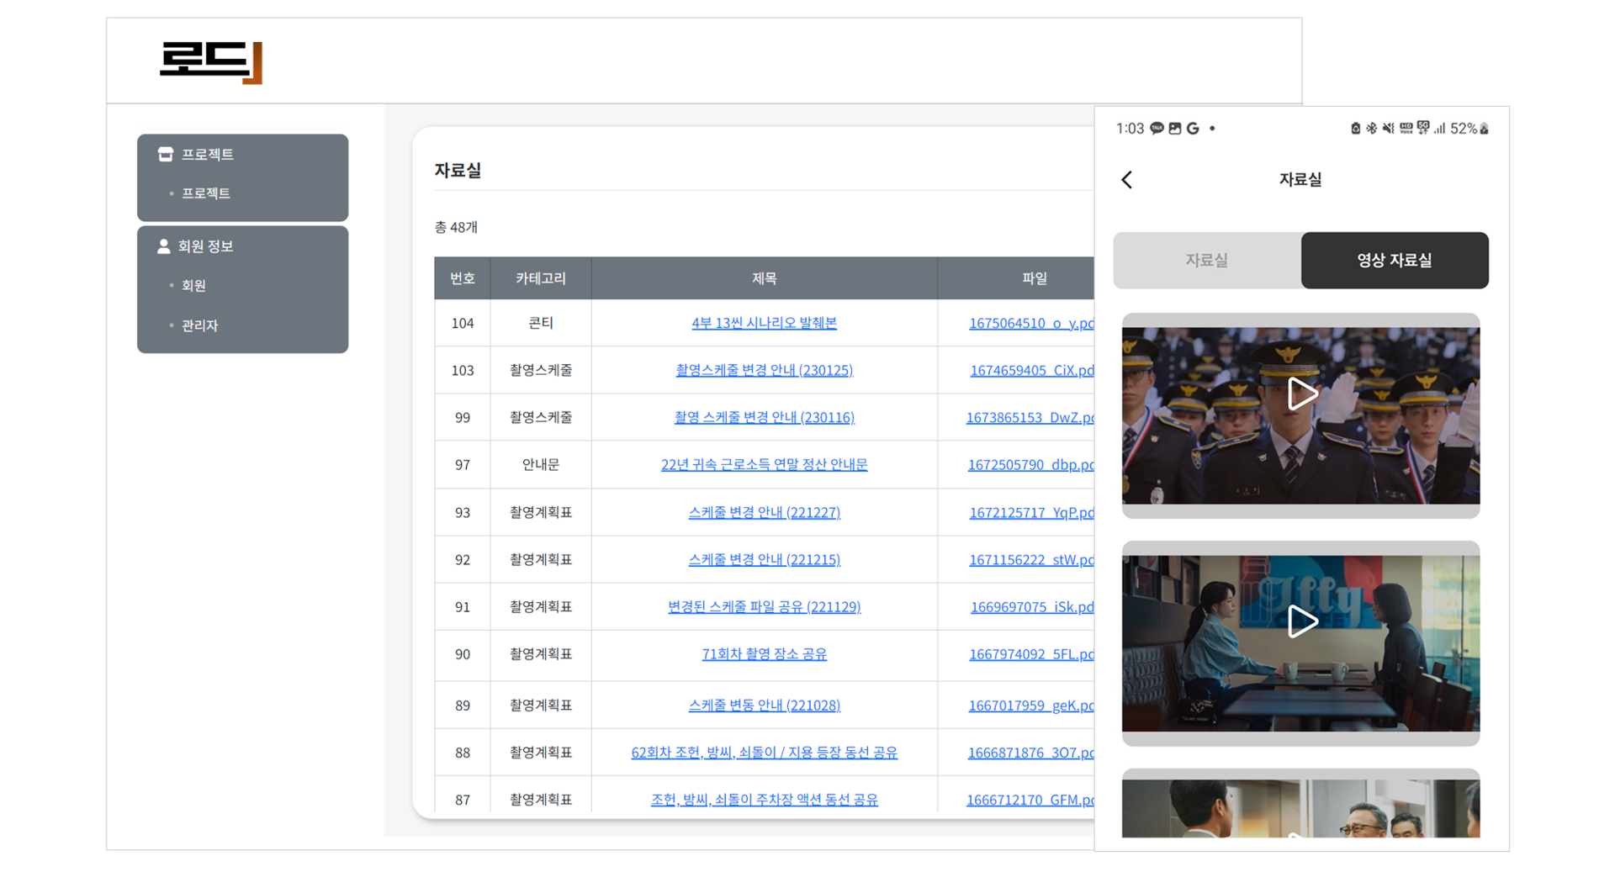Tap the Google G icon in phone status bar
The image size is (1615, 872).
[x=1193, y=129]
